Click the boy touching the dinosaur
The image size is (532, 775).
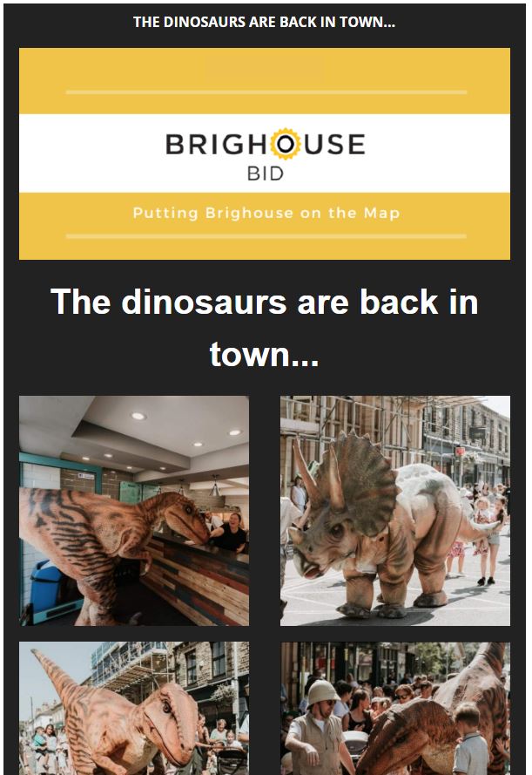pyautogui.click(x=470, y=739)
